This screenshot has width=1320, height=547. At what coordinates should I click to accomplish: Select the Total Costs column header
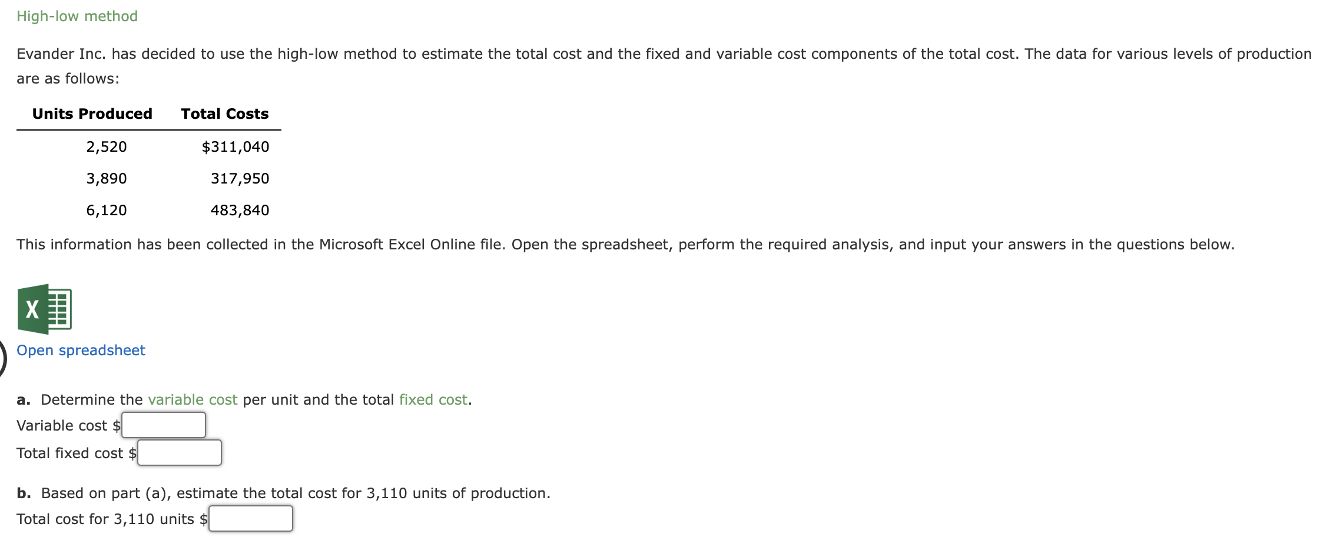tap(225, 114)
